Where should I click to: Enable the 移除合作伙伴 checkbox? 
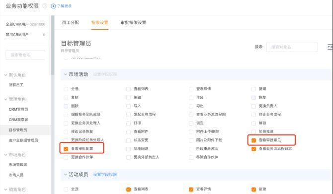[191, 157]
